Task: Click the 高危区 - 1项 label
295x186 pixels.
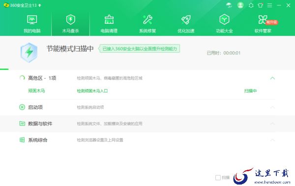Action: 42,78
